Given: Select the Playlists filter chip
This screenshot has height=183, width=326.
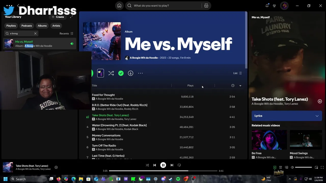Looking at the screenshot, I should pos(11,26).
